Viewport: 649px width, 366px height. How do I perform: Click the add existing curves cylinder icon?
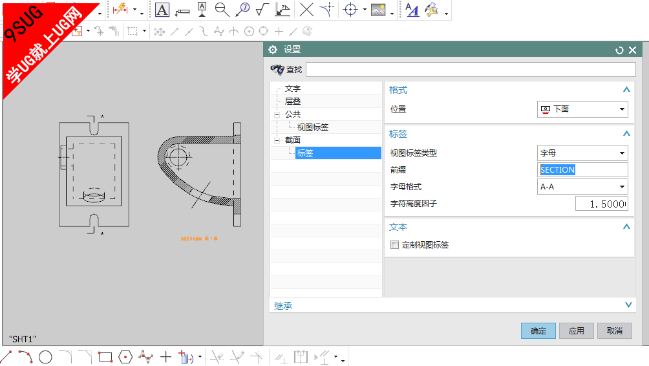(x=186, y=357)
